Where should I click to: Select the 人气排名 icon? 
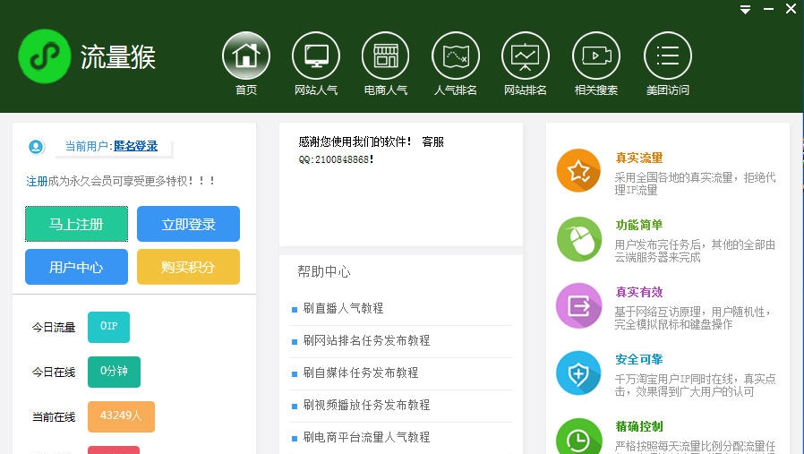click(455, 56)
